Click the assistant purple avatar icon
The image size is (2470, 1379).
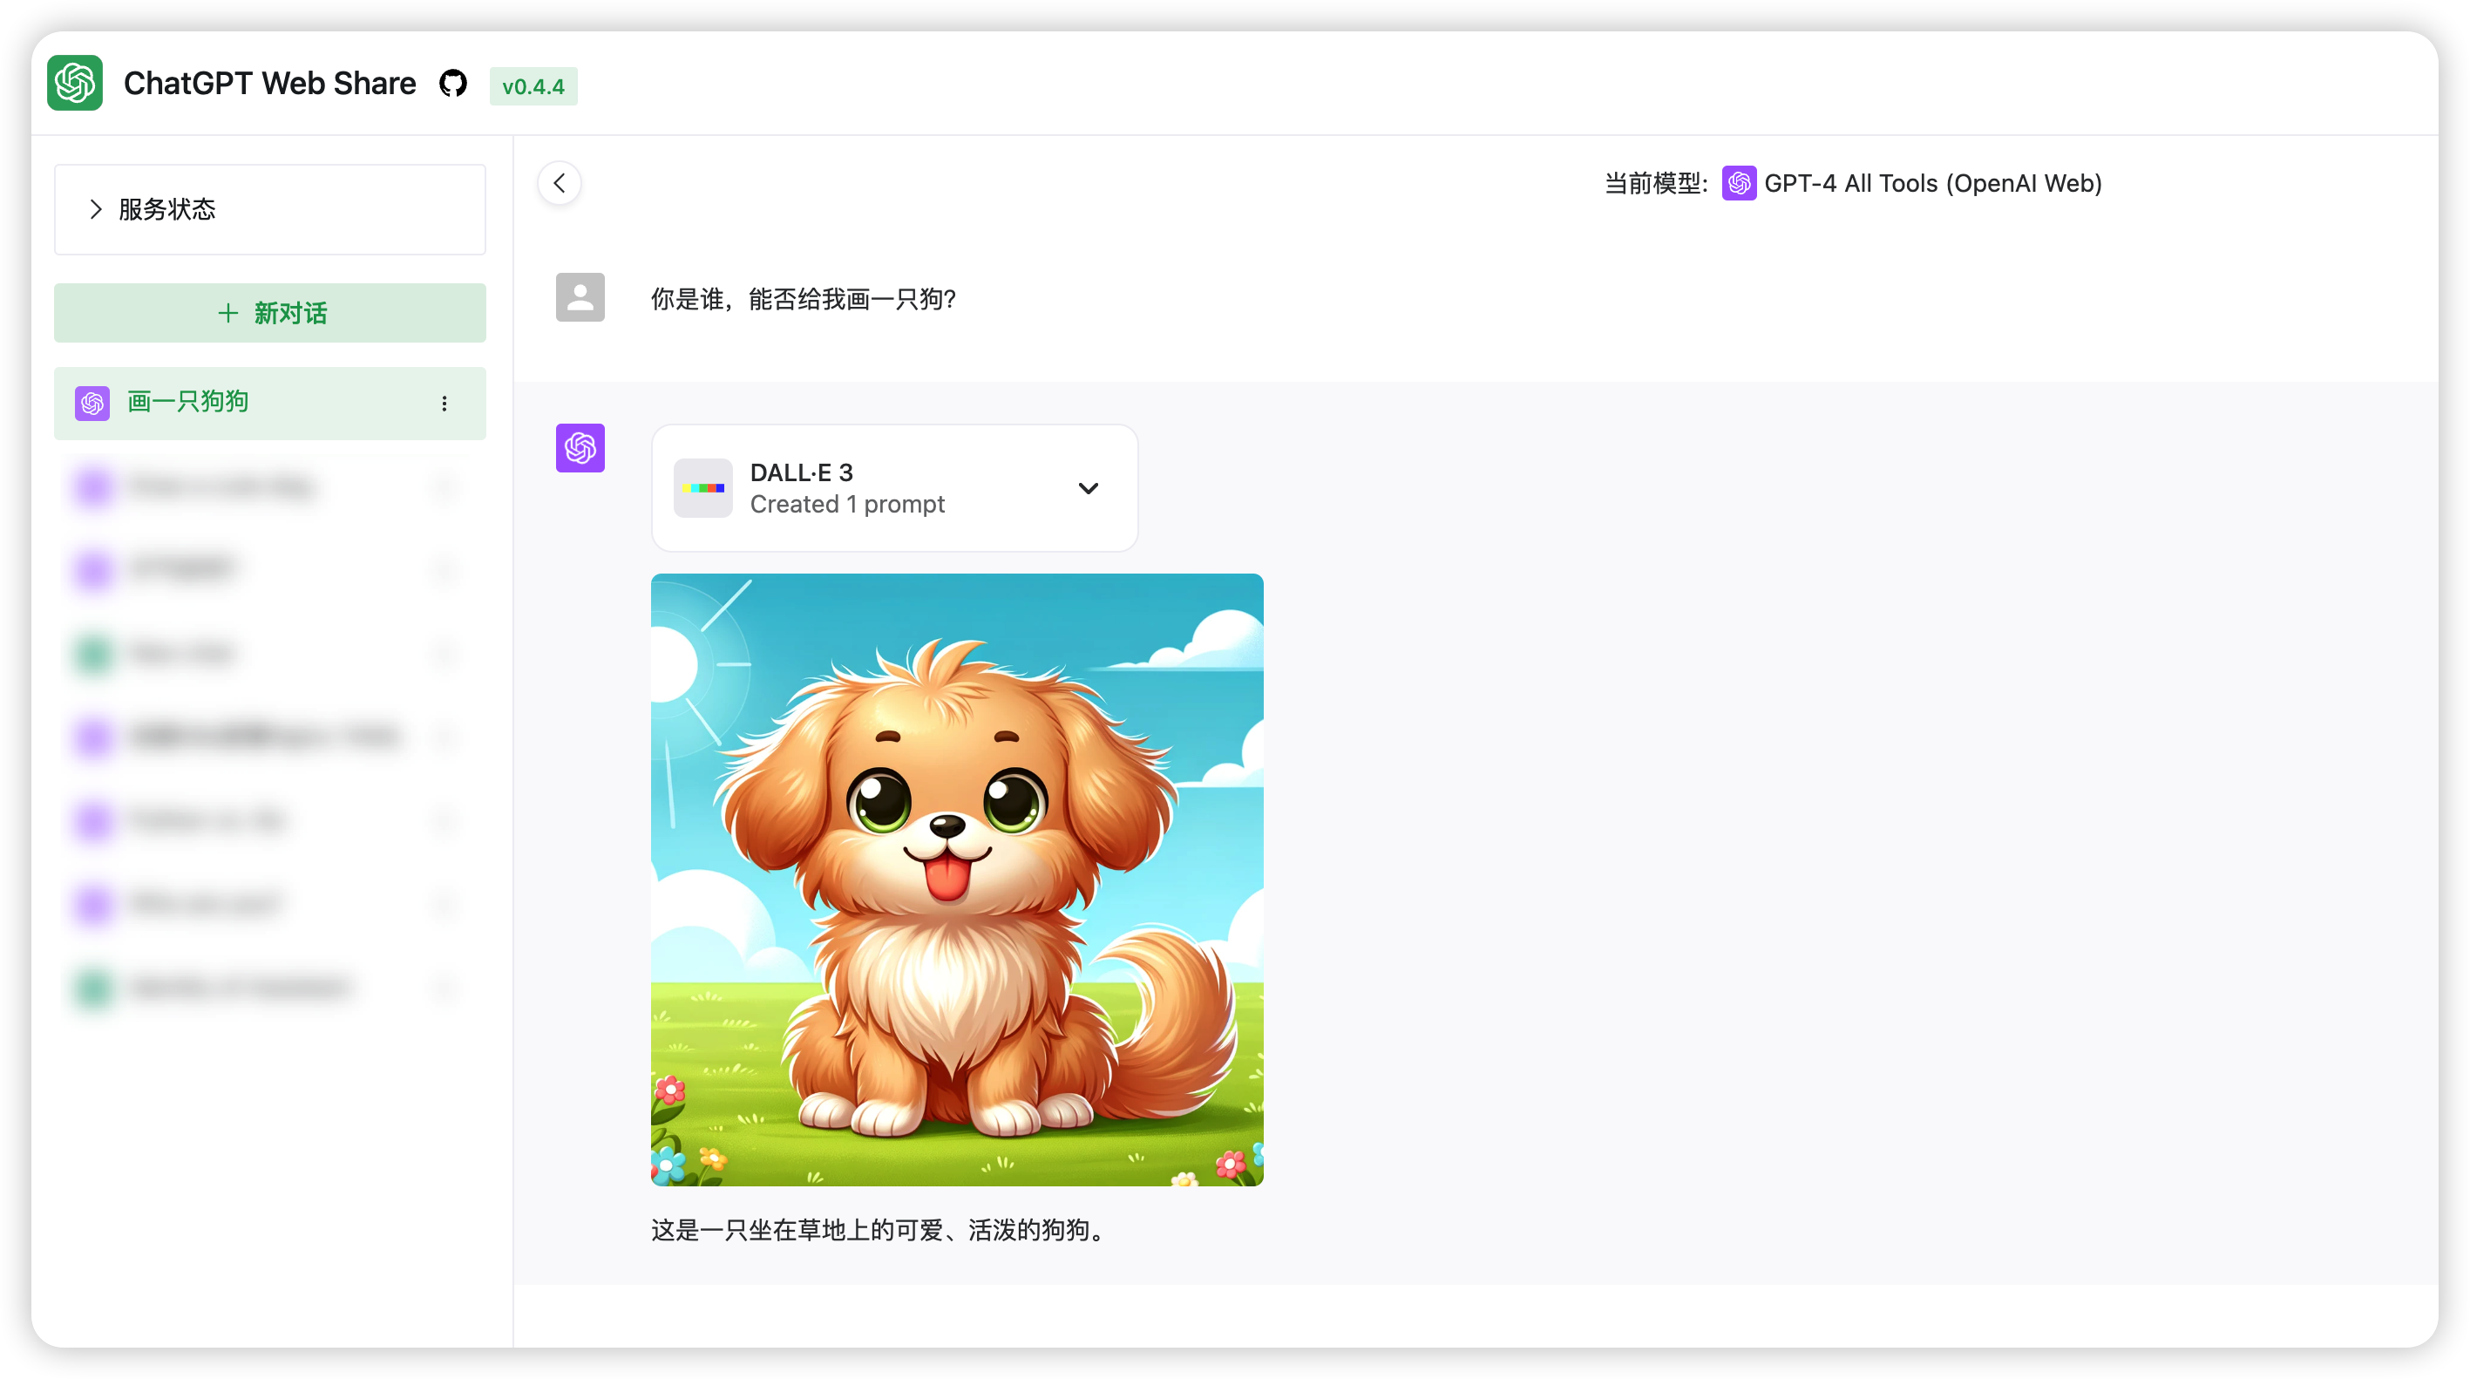pyautogui.click(x=580, y=448)
